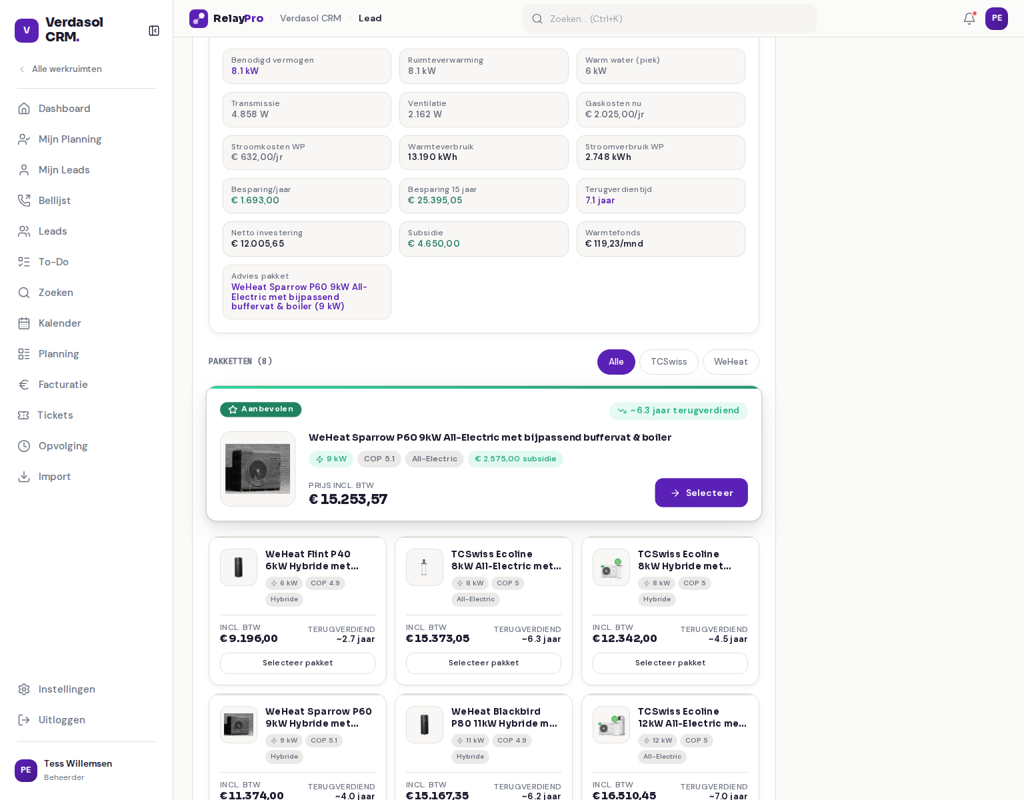The width and height of the screenshot is (1024, 800).
Task: Focus the Zoeken search field
Action: click(670, 19)
